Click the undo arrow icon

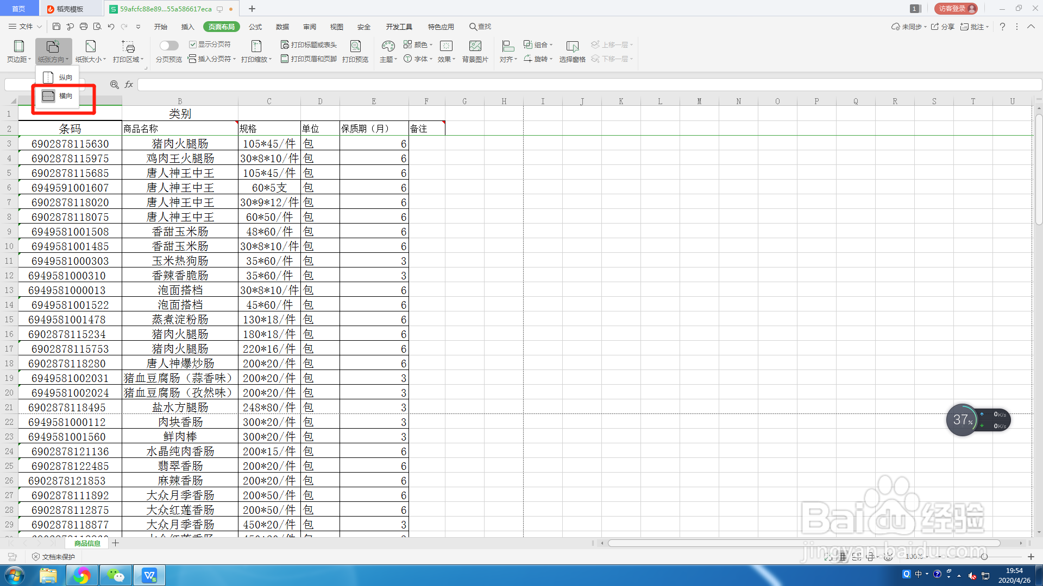click(111, 26)
